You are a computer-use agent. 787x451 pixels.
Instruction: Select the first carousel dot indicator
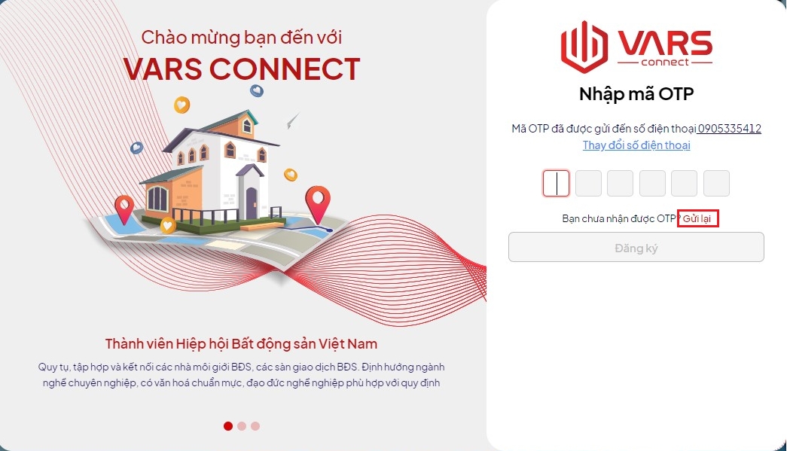pyautogui.click(x=228, y=426)
